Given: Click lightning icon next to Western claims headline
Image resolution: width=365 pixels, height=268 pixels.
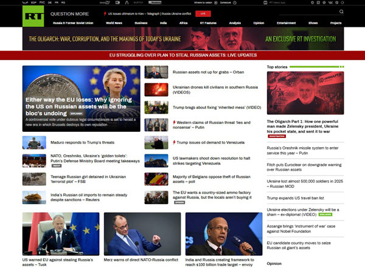Looking at the screenshot, I should pos(175,123).
